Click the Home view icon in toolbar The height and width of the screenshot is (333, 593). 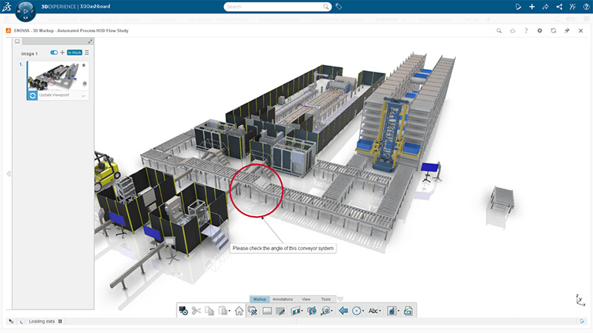(x=239, y=312)
